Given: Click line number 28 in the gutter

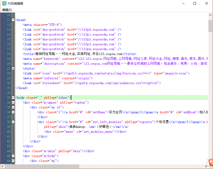Looking at the screenshot, I should click(x=9, y=73).
